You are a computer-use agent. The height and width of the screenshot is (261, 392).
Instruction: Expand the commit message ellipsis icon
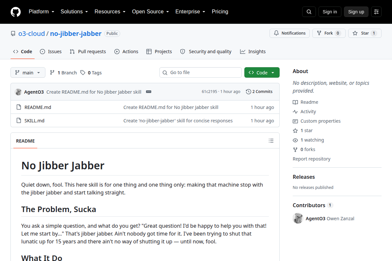coord(149,92)
